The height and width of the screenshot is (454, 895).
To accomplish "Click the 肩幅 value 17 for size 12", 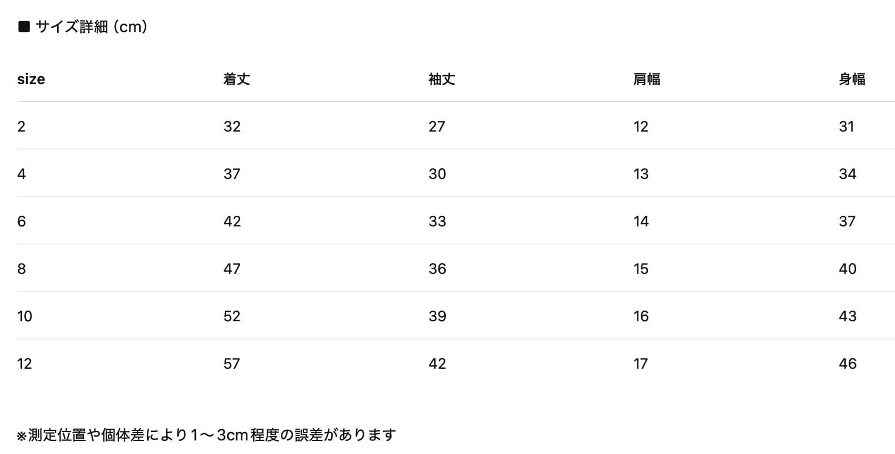I will pos(641,364).
